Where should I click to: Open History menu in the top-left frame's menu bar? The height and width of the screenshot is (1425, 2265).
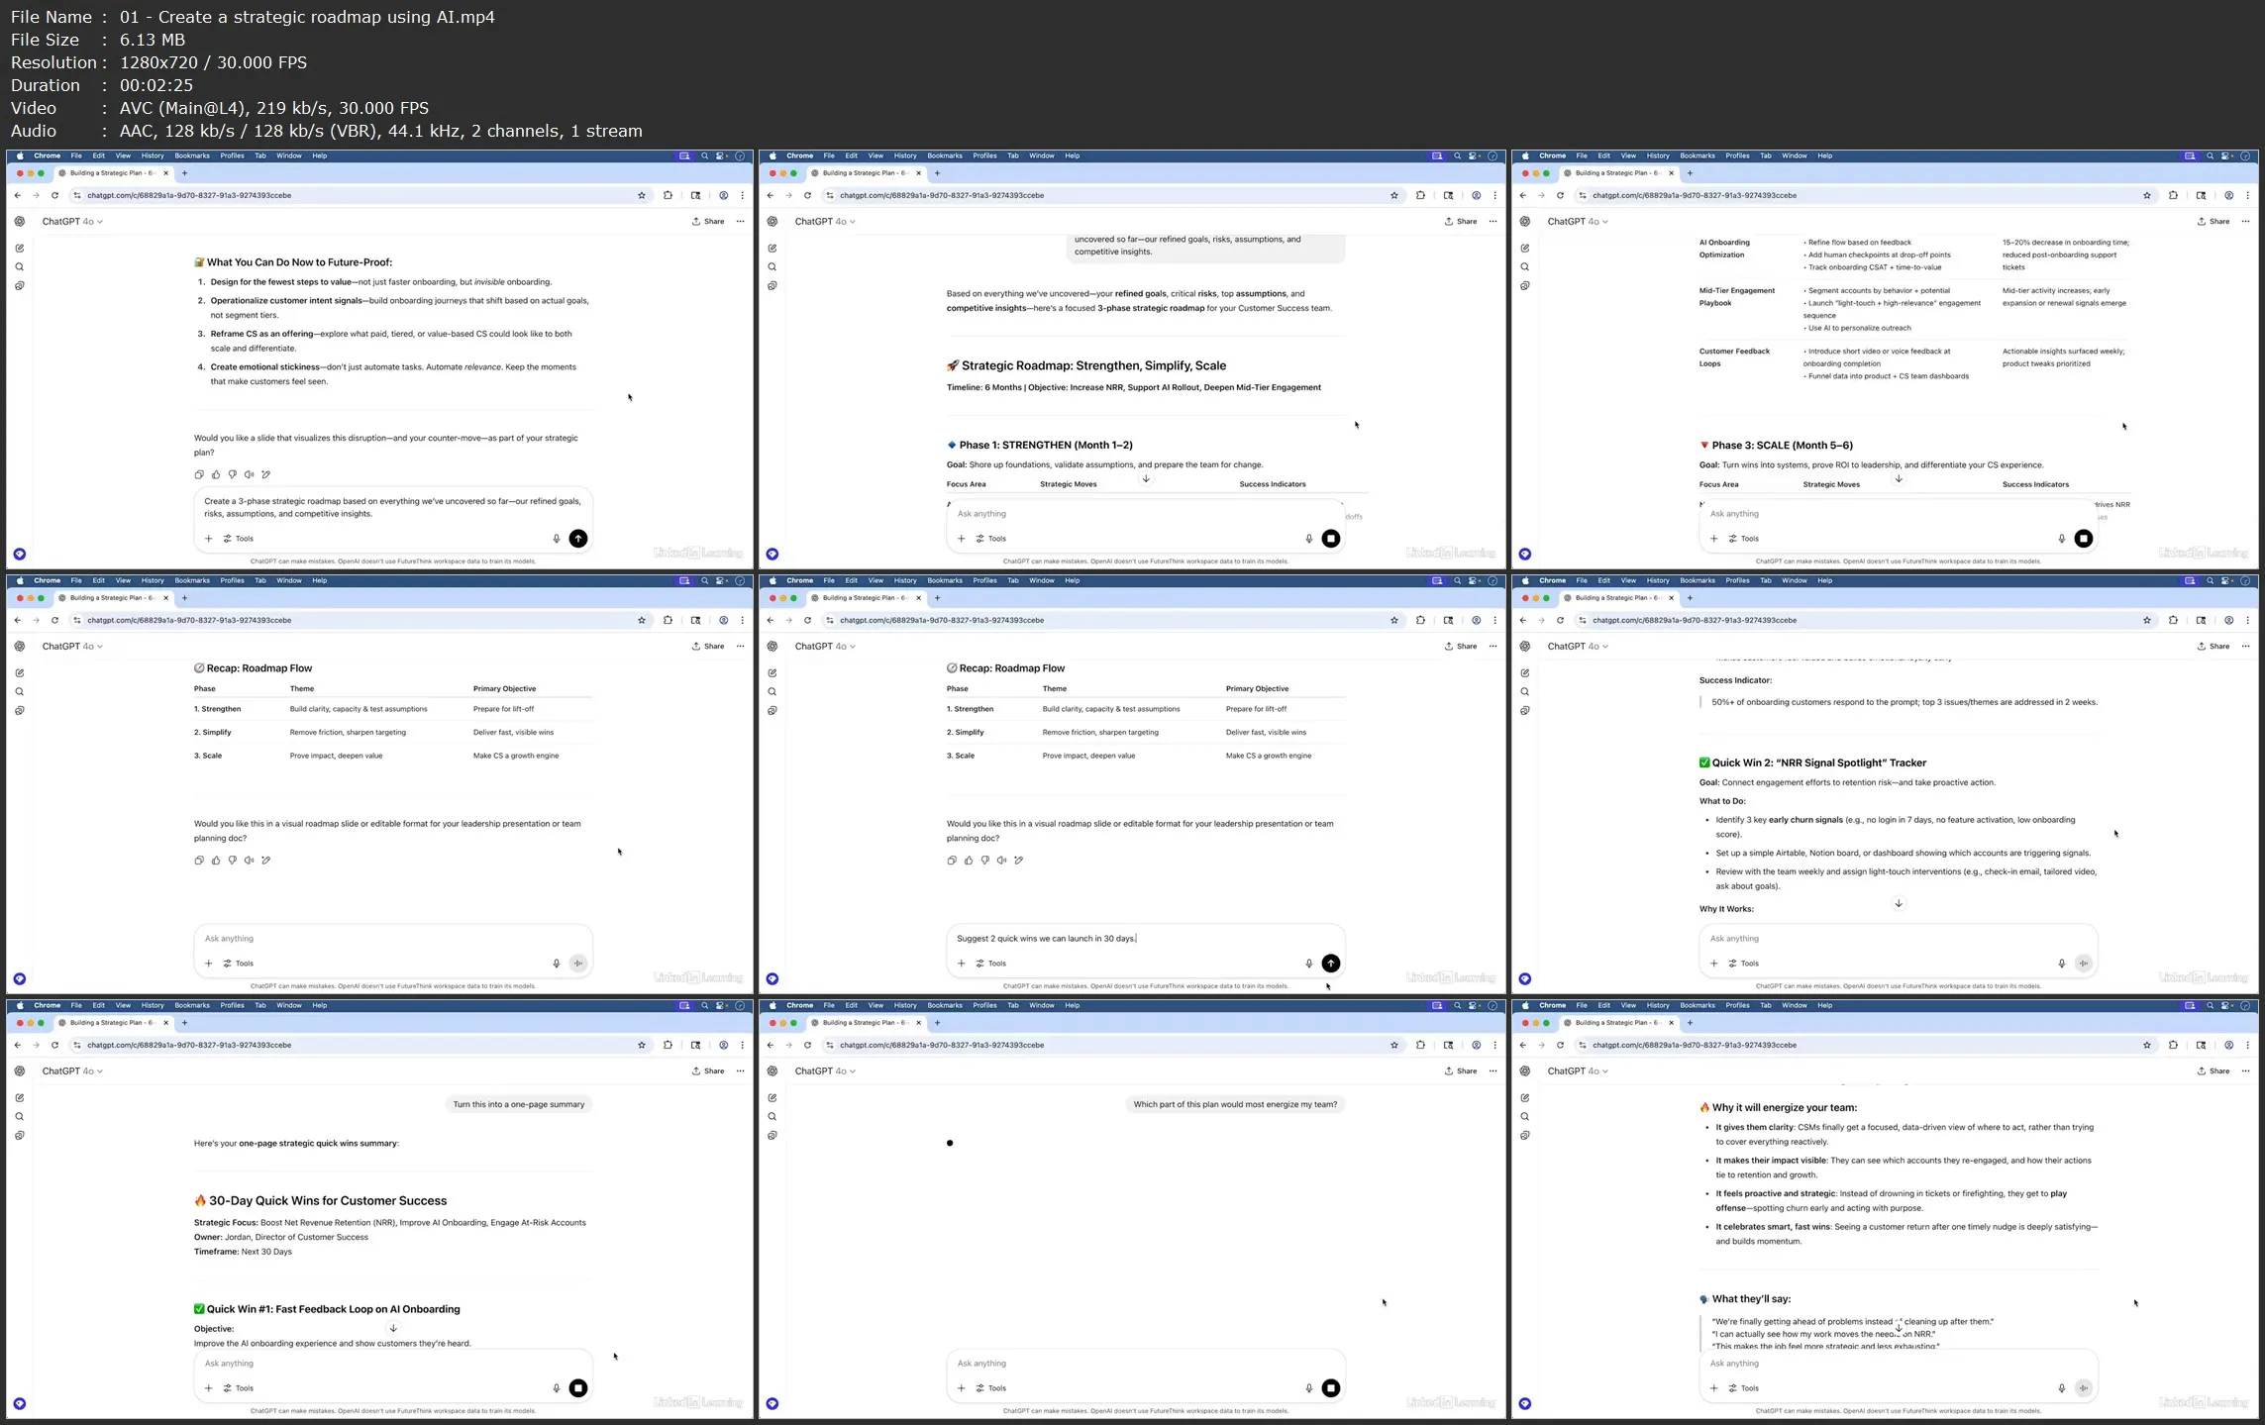[153, 155]
